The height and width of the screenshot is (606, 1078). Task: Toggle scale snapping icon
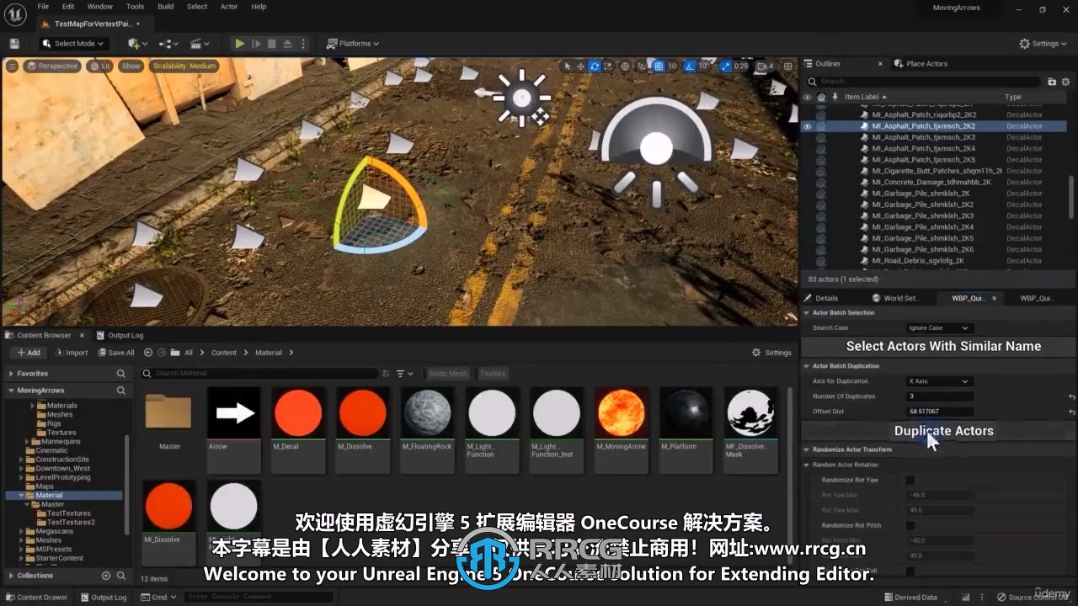pyautogui.click(x=726, y=66)
